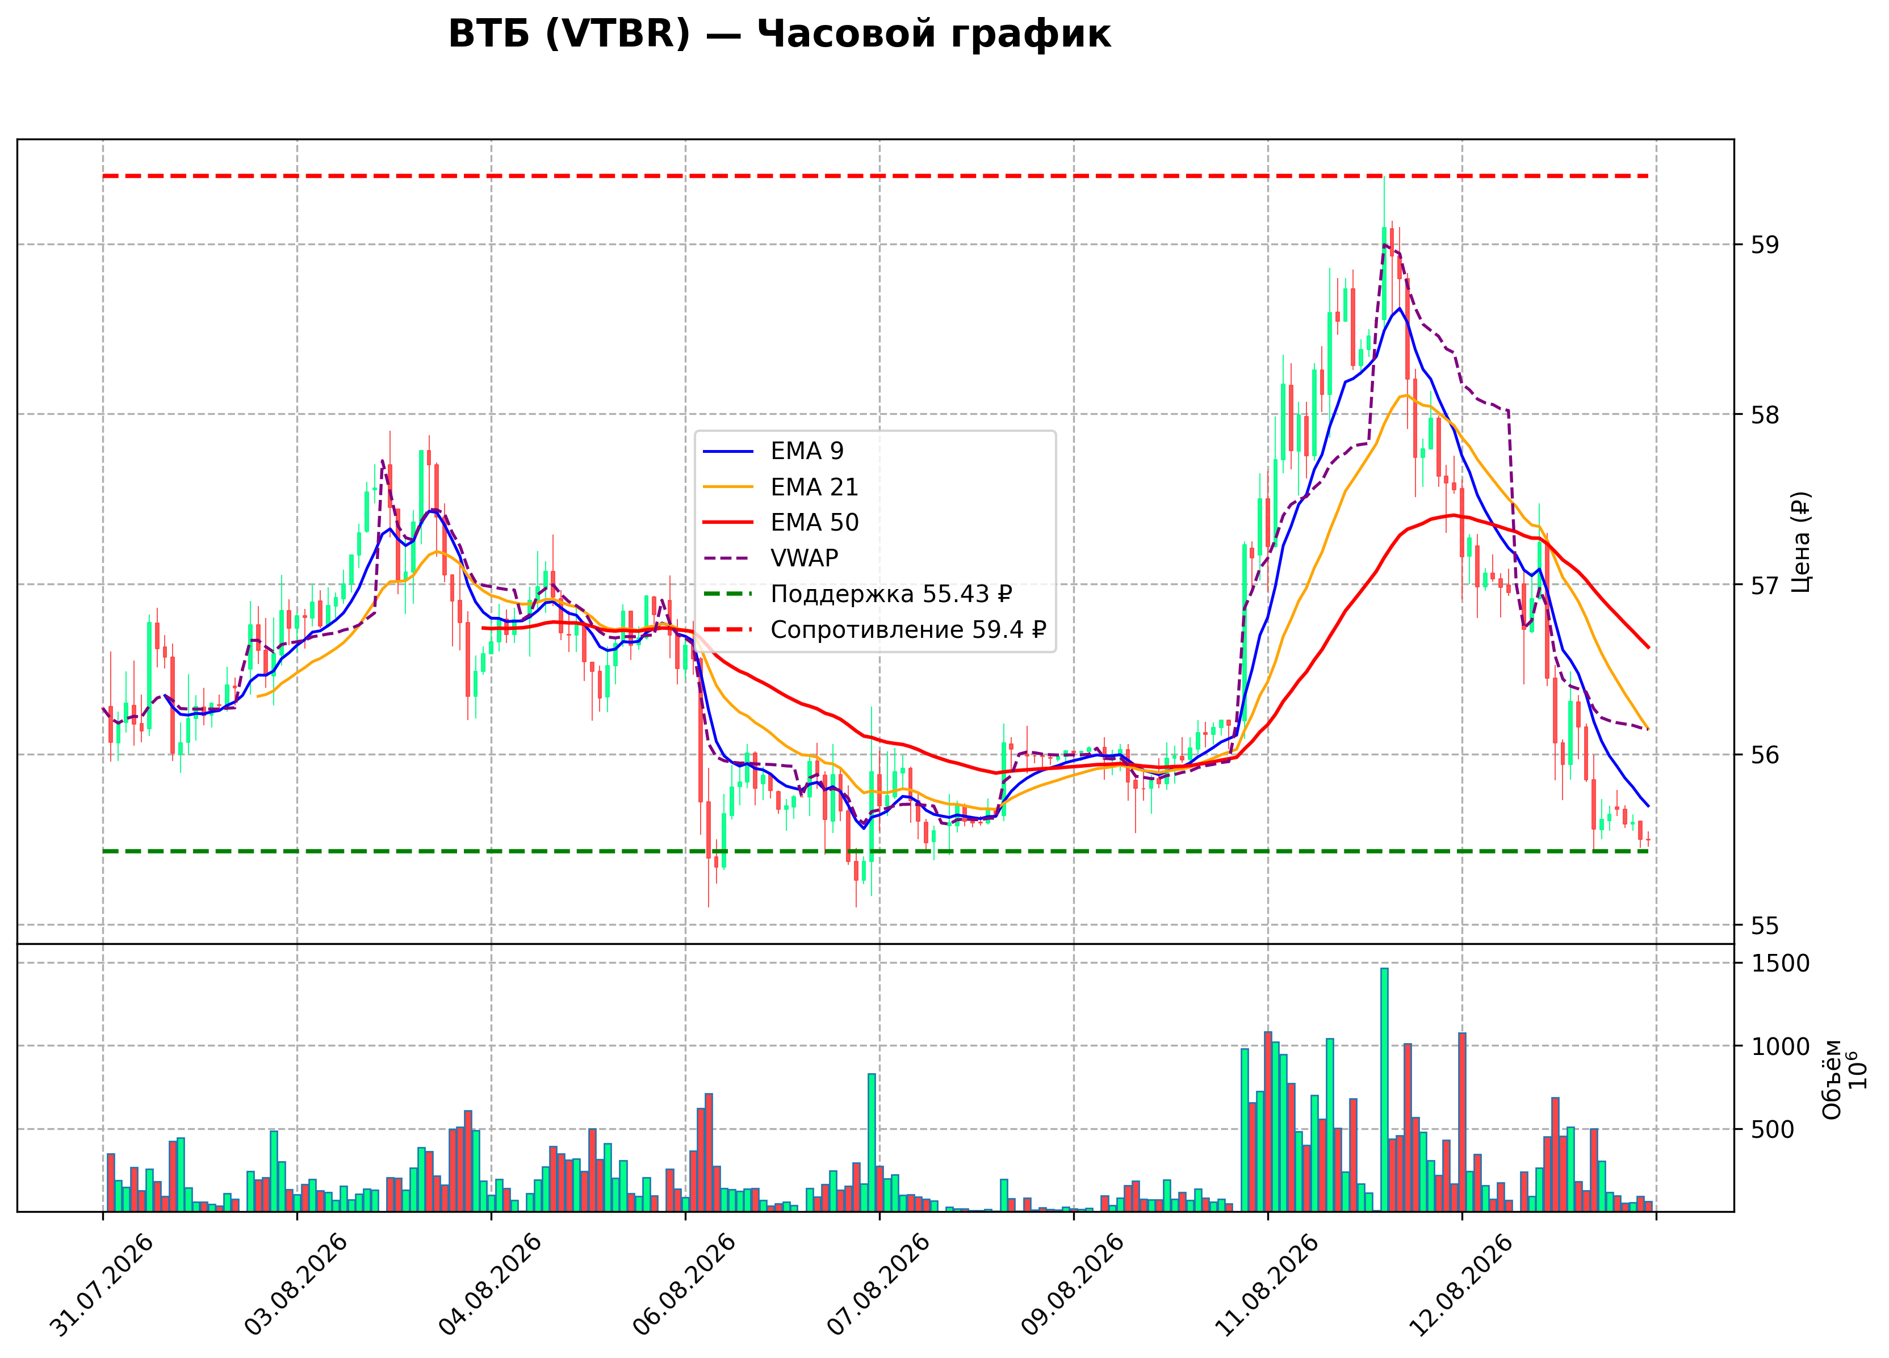Click the date label 12.08.2026
This screenshot has width=1889, height=1358.
pos(1461,1286)
